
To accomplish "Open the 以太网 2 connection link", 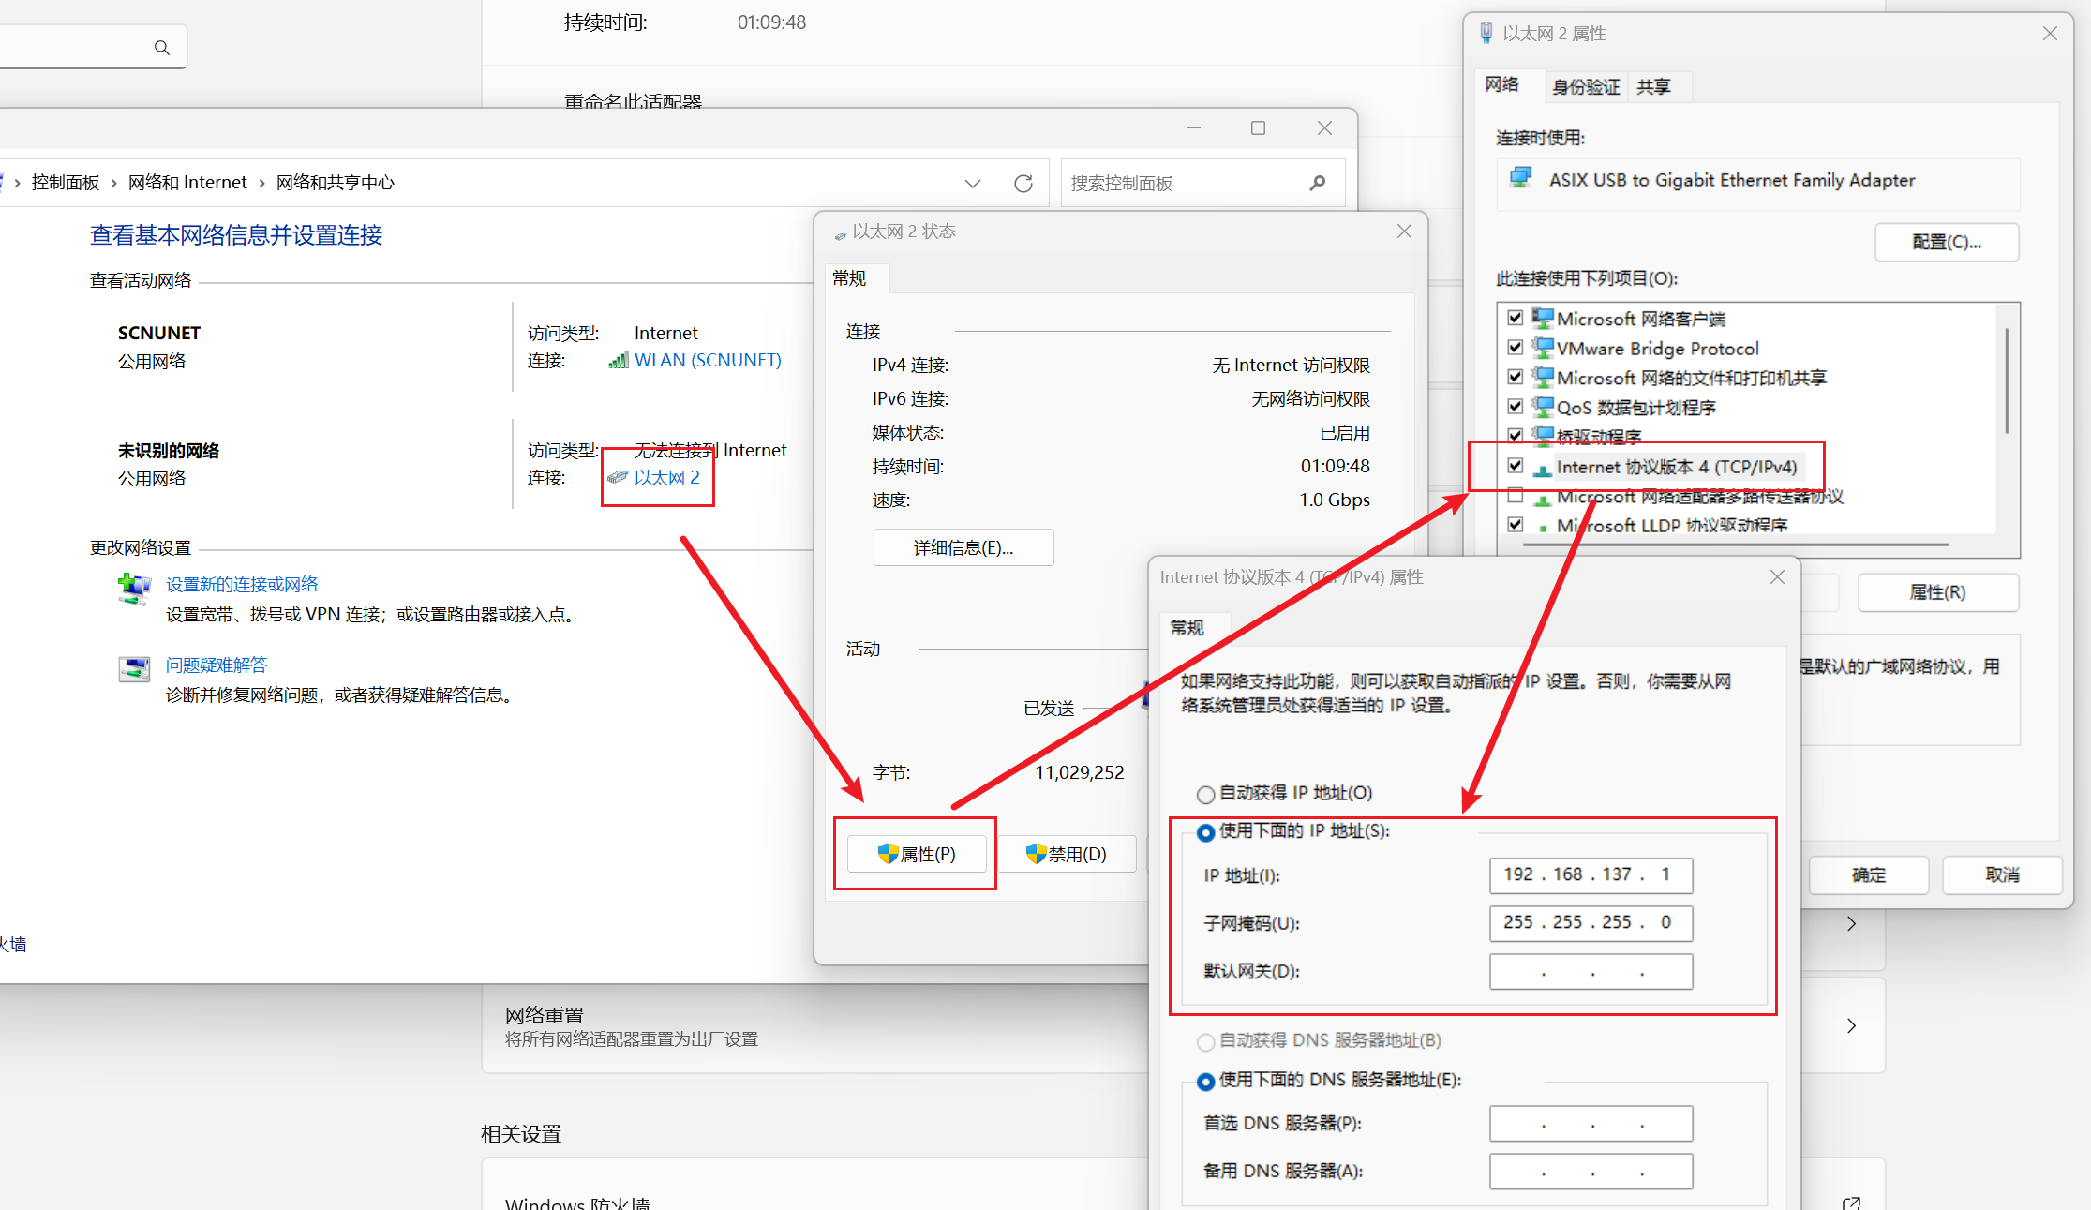I will (x=666, y=477).
